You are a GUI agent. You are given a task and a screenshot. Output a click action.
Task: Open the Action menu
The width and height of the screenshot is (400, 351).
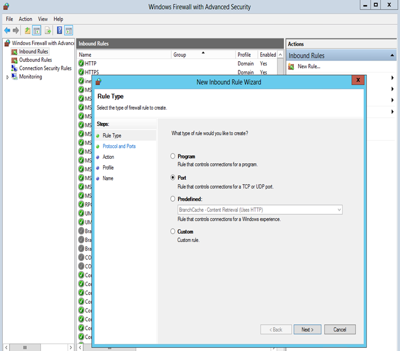click(25, 19)
